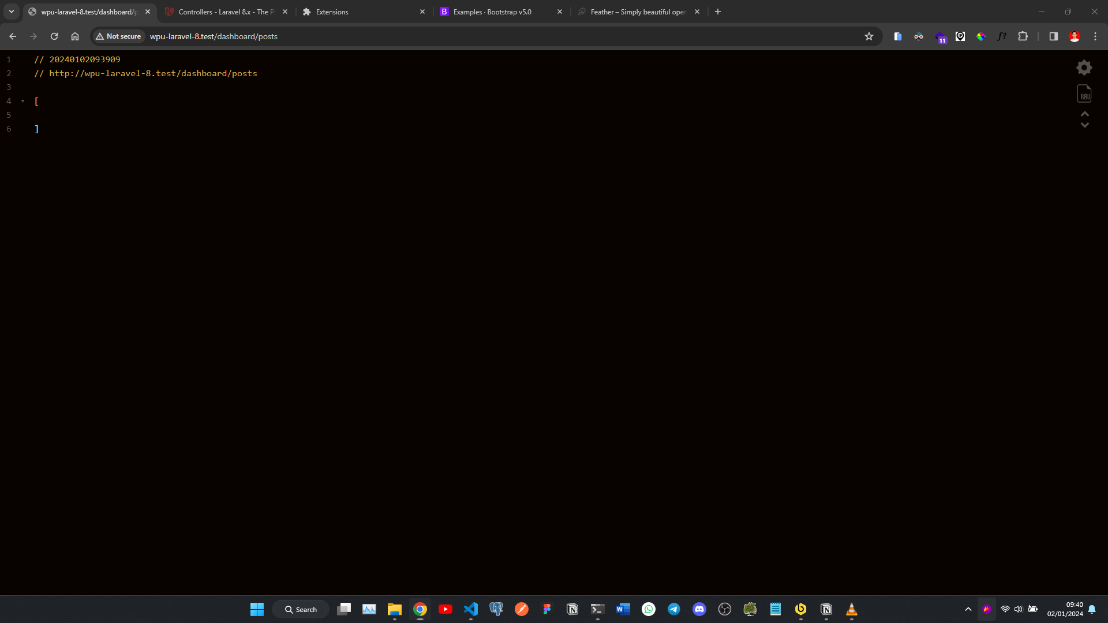Open the side panel icon

[x=1053, y=36]
